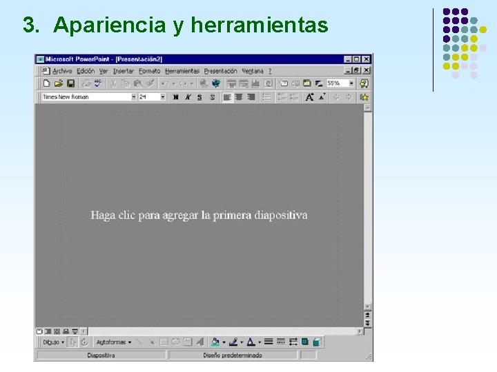Image resolution: width=497 pixels, height=372 pixels.
Task: Click the Decrease Font Size icon
Action: click(x=322, y=97)
